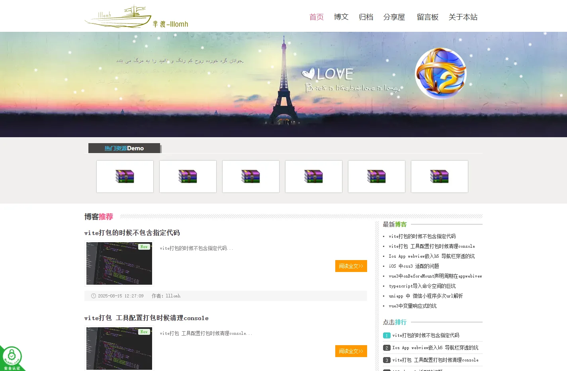Click the New tag on second thumbnail

[x=144, y=332]
